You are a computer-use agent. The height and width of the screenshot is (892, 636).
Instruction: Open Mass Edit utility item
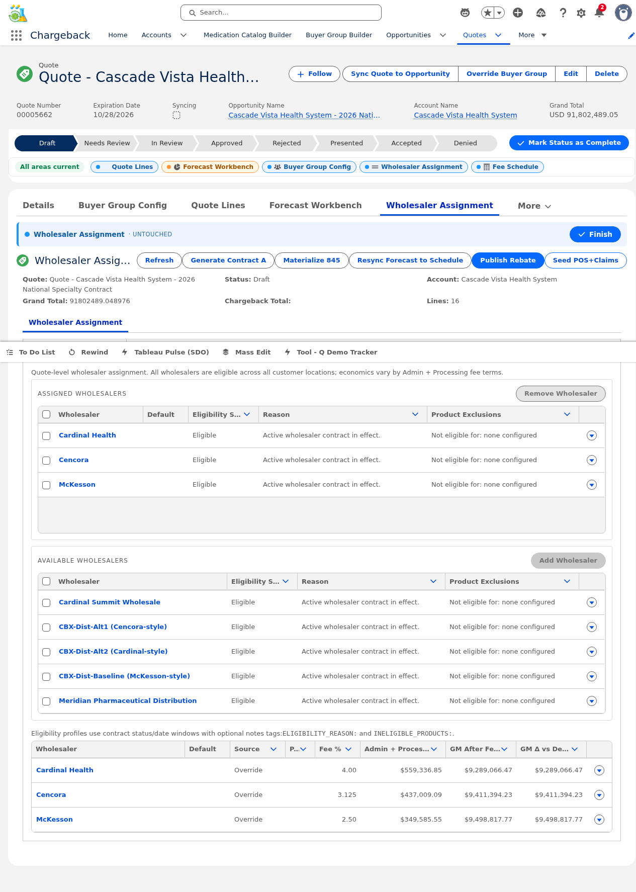click(x=246, y=352)
